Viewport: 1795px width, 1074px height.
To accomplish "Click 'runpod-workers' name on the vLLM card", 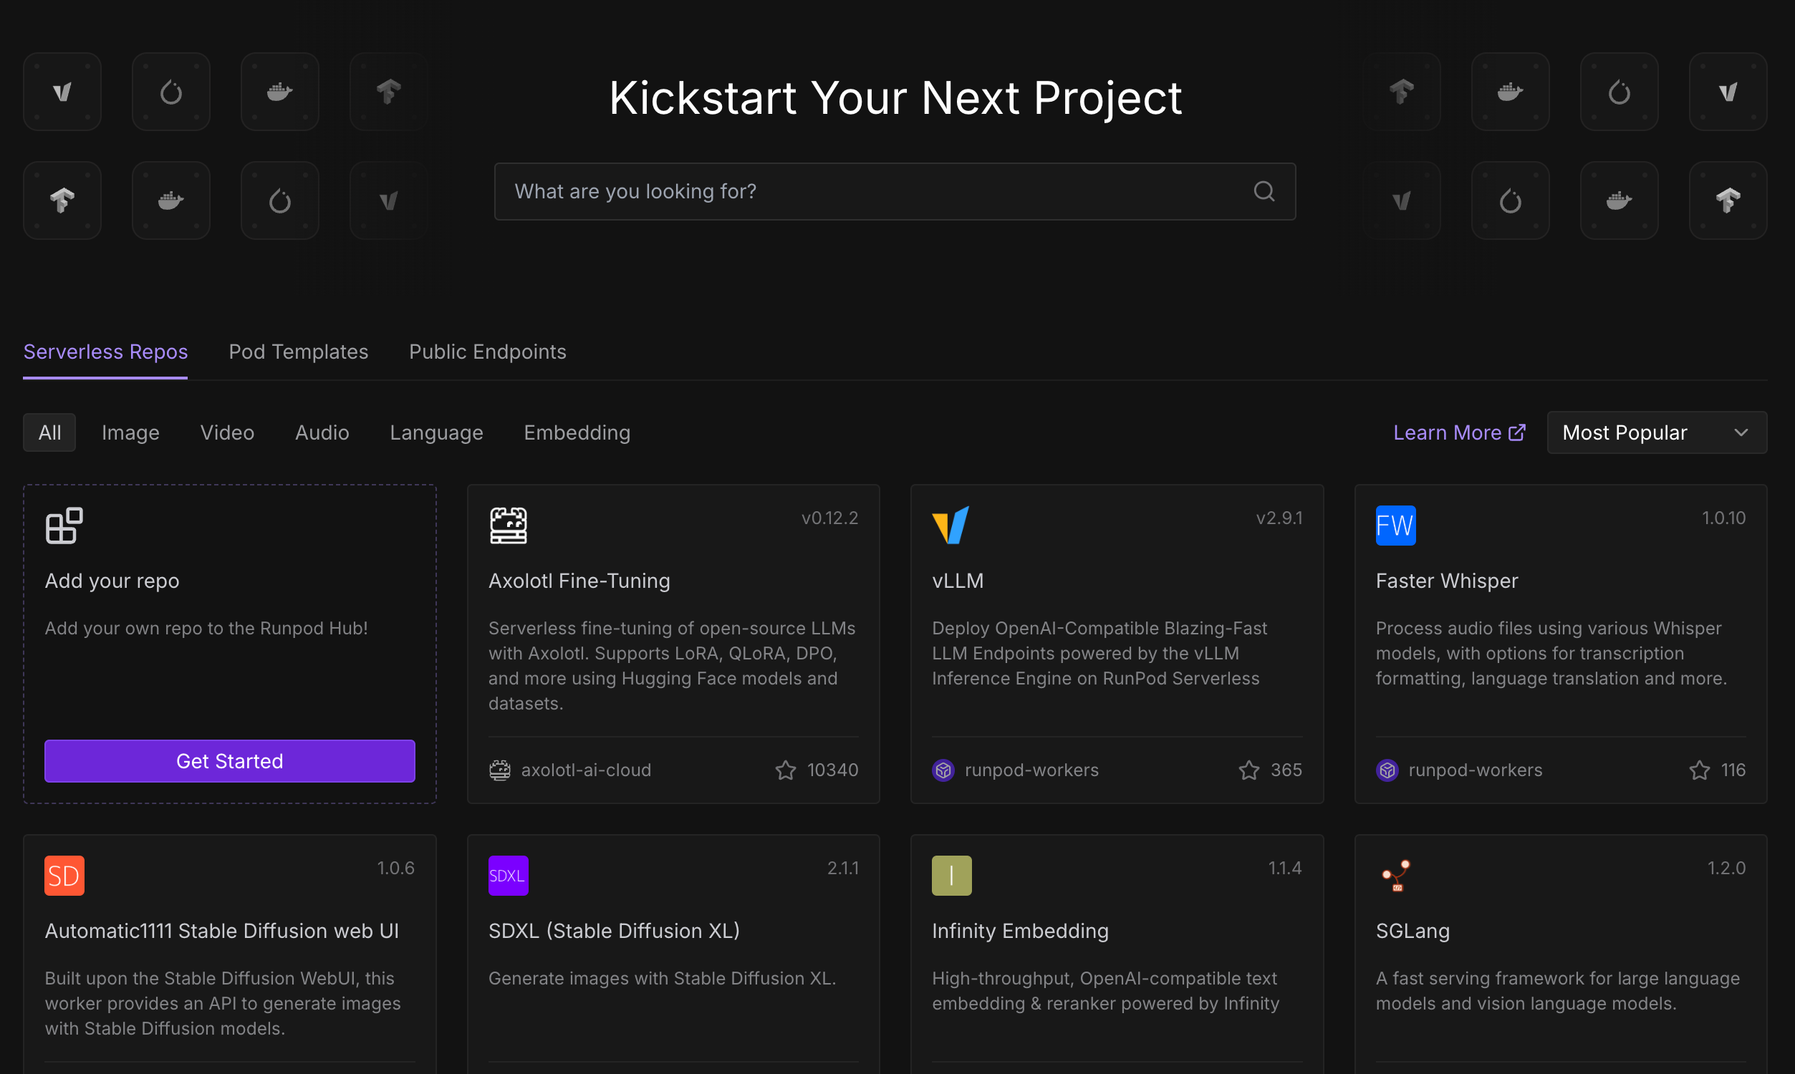I will click(1031, 770).
